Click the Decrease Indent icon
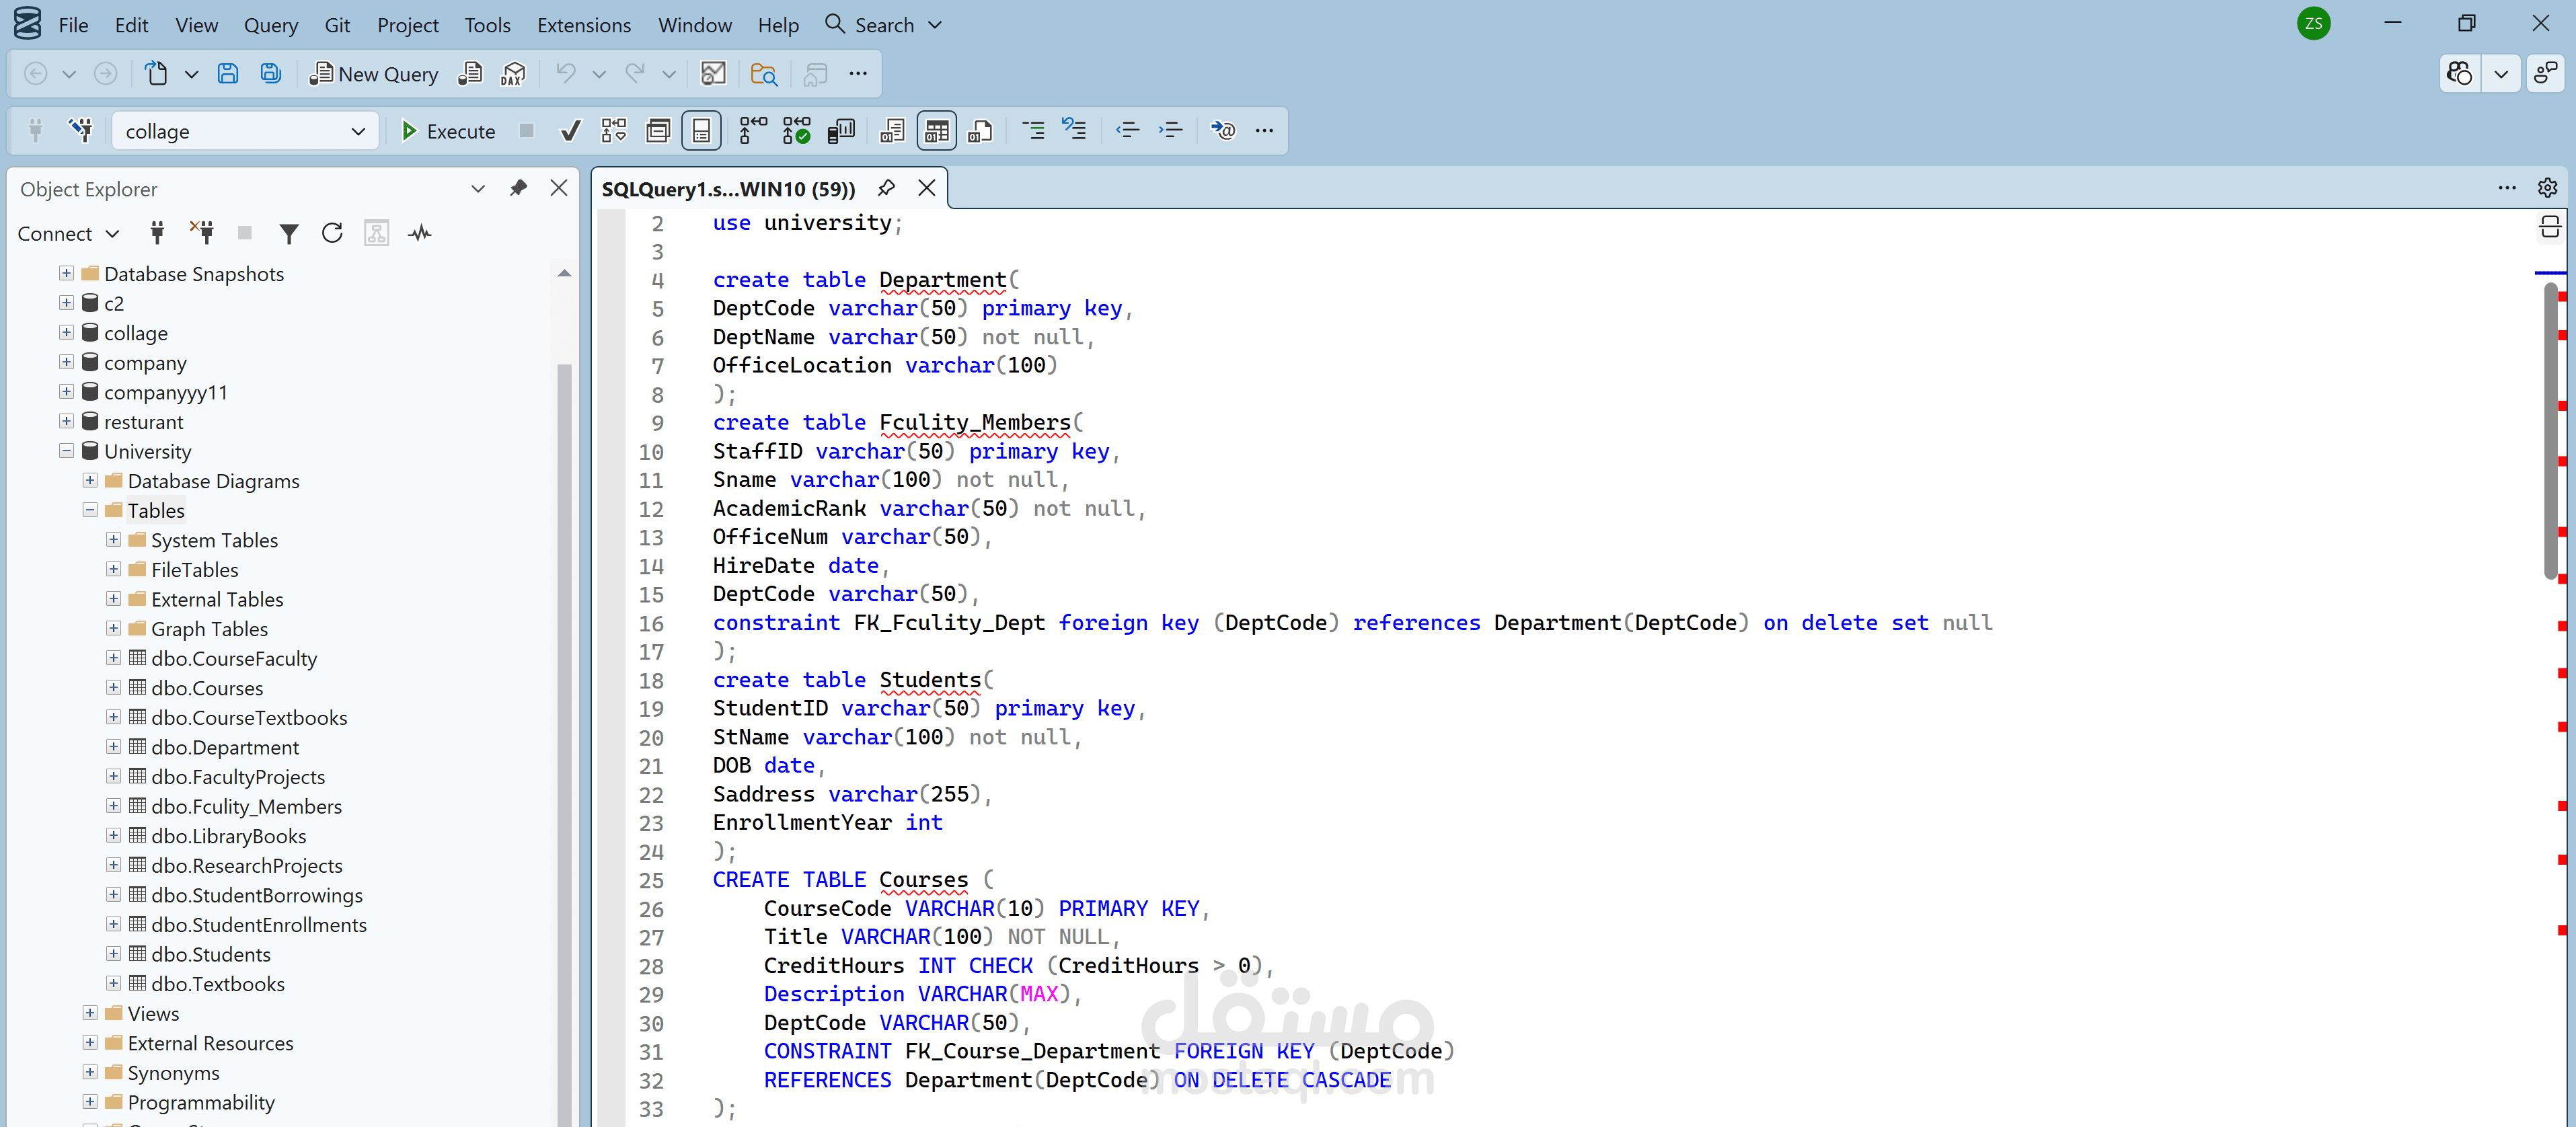The width and height of the screenshot is (2576, 1127). tap(1127, 131)
